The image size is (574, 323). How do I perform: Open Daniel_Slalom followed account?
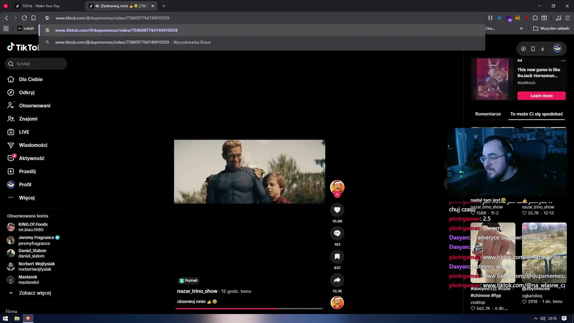click(x=32, y=253)
